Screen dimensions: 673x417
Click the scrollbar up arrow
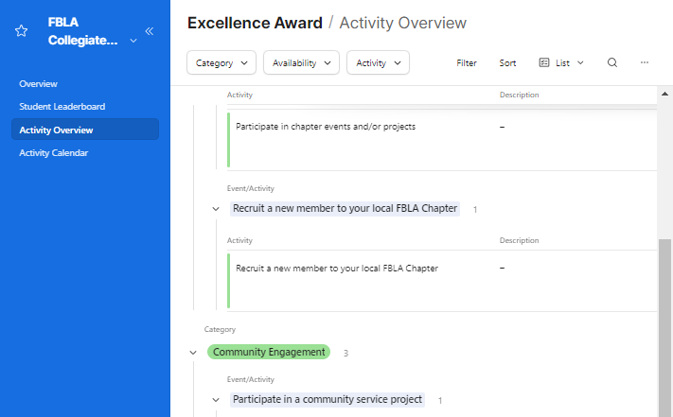(664, 94)
